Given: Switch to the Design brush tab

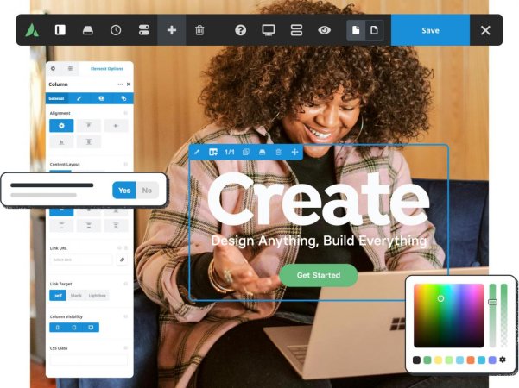Looking at the screenshot, I should [79, 98].
